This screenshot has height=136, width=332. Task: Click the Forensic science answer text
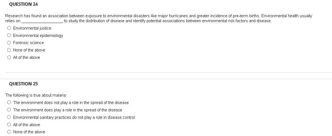coord(28,43)
